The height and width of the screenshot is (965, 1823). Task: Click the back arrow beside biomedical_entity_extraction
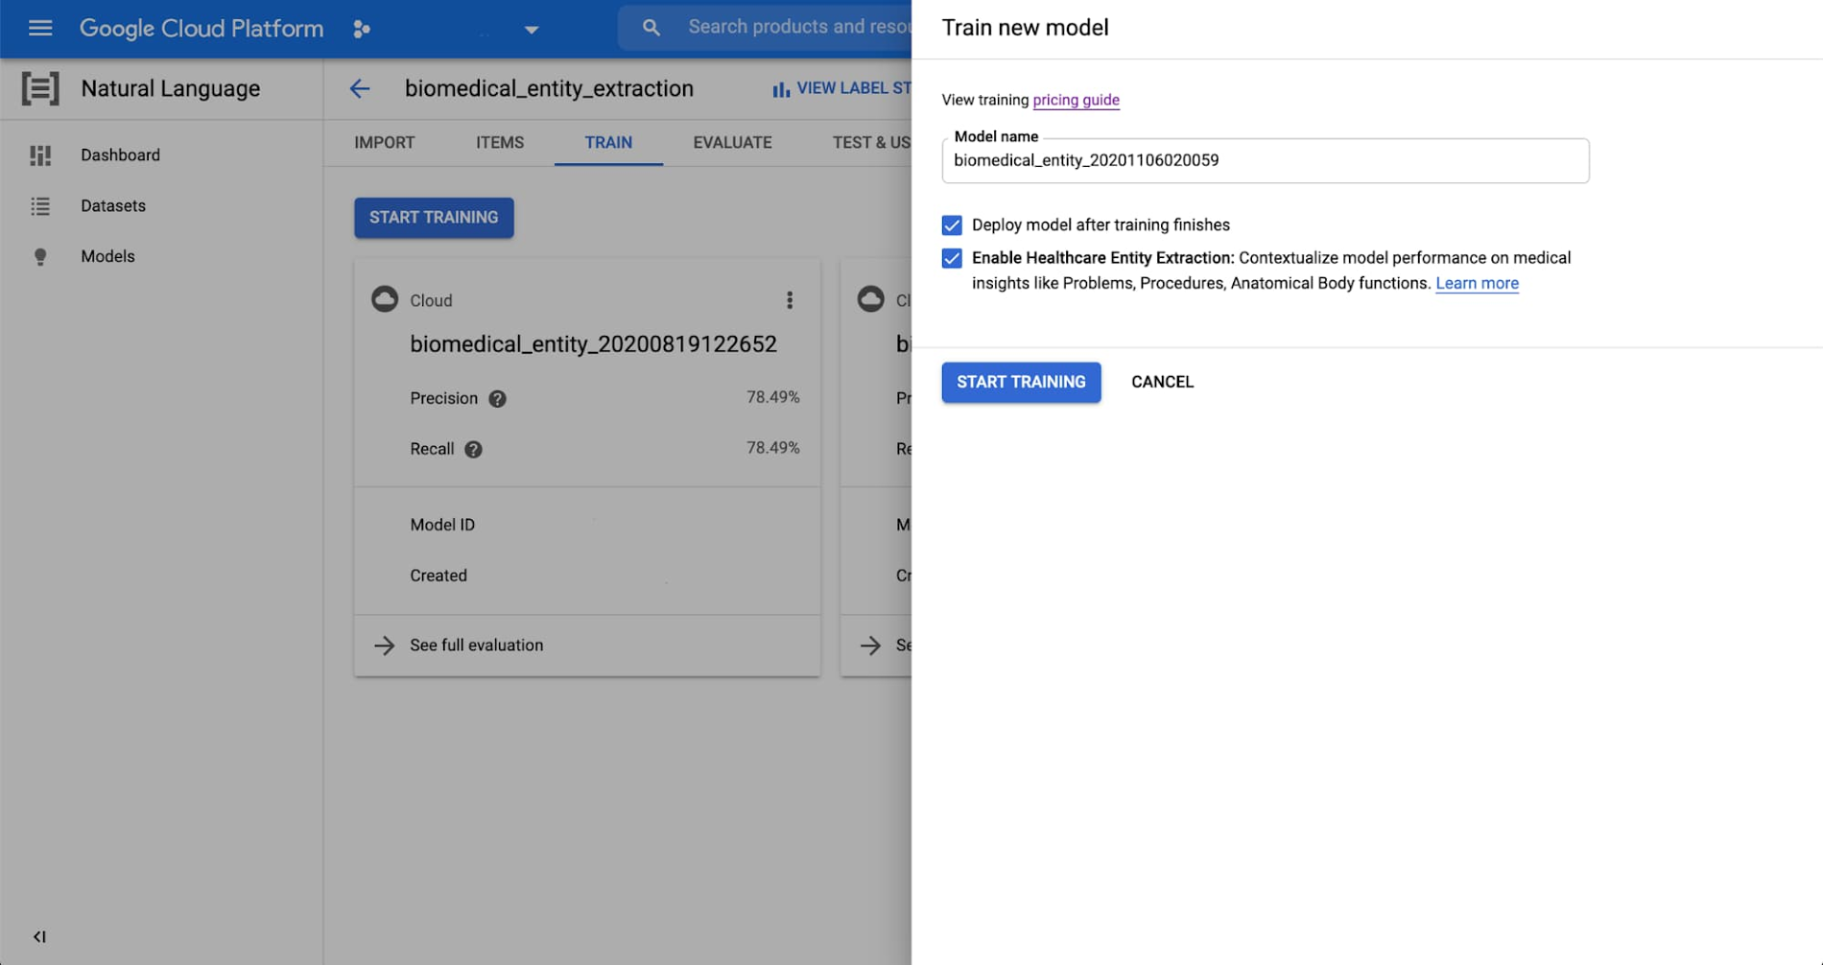pos(359,88)
